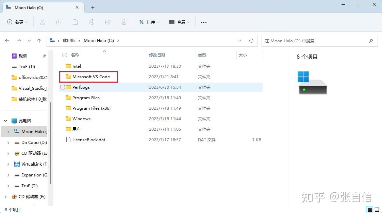This screenshot has width=382, height=213.
Task: Expand the 此电脑 tree node
Action: click(x=5, y=121)
